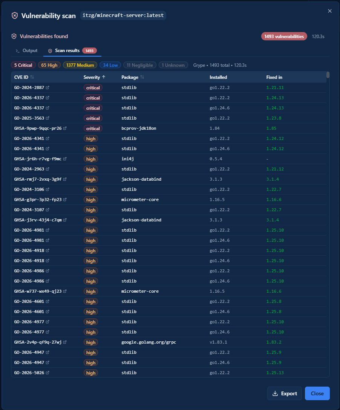Click the Installed column header
Viewport: 340px width, 410px height.
(218, 77)
